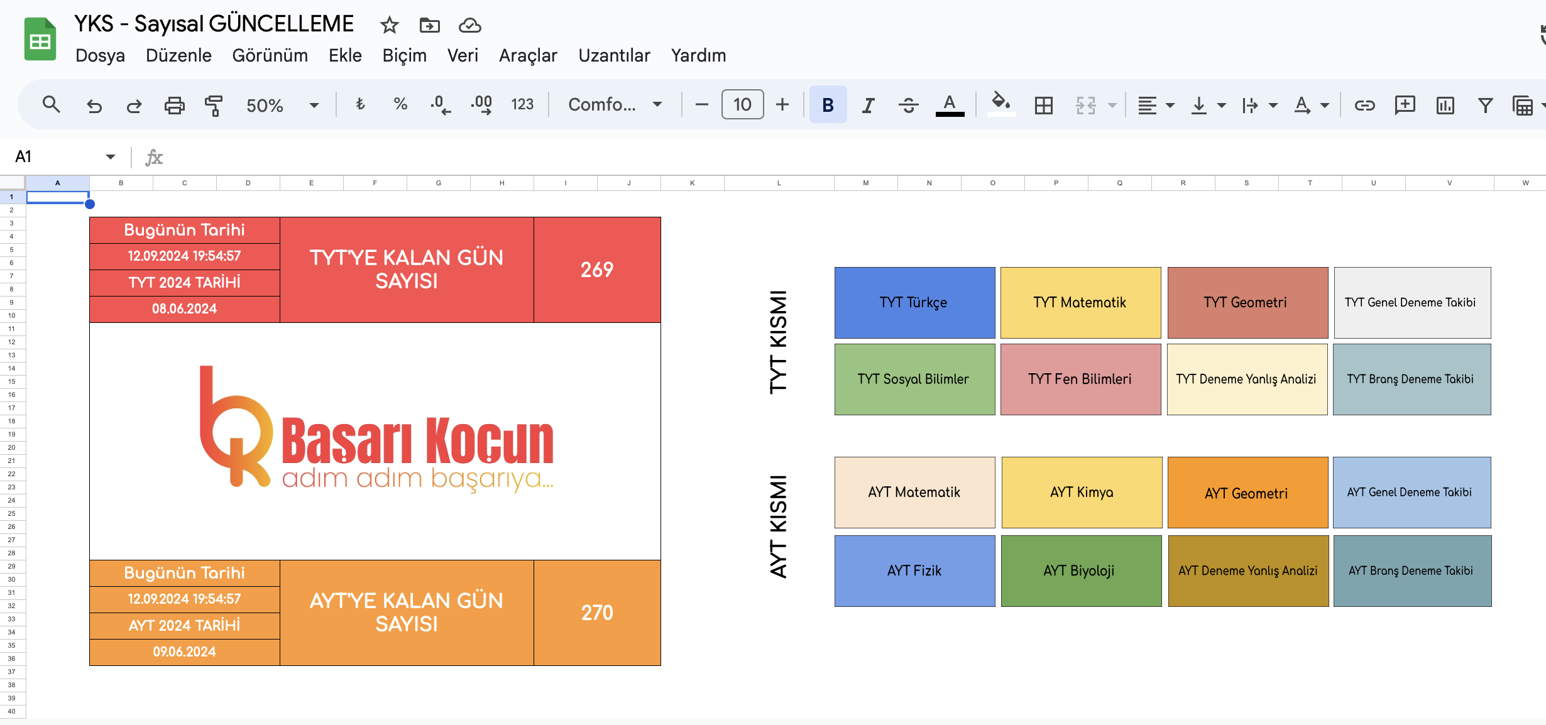Screen dimensions: 1546x725
Task: Open text wrapping dropdown
Action: coord(1259,105)
